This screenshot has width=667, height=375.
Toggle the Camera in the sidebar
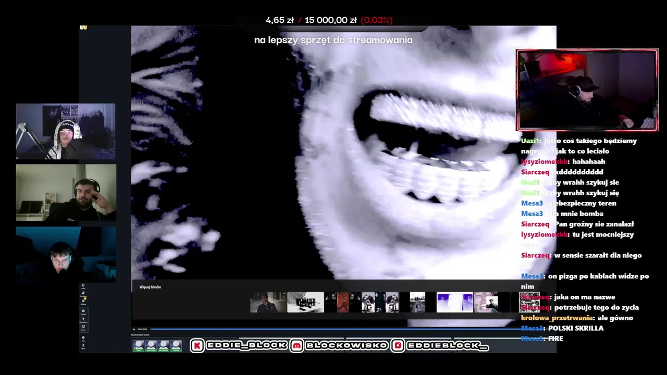tap(83, 311)
